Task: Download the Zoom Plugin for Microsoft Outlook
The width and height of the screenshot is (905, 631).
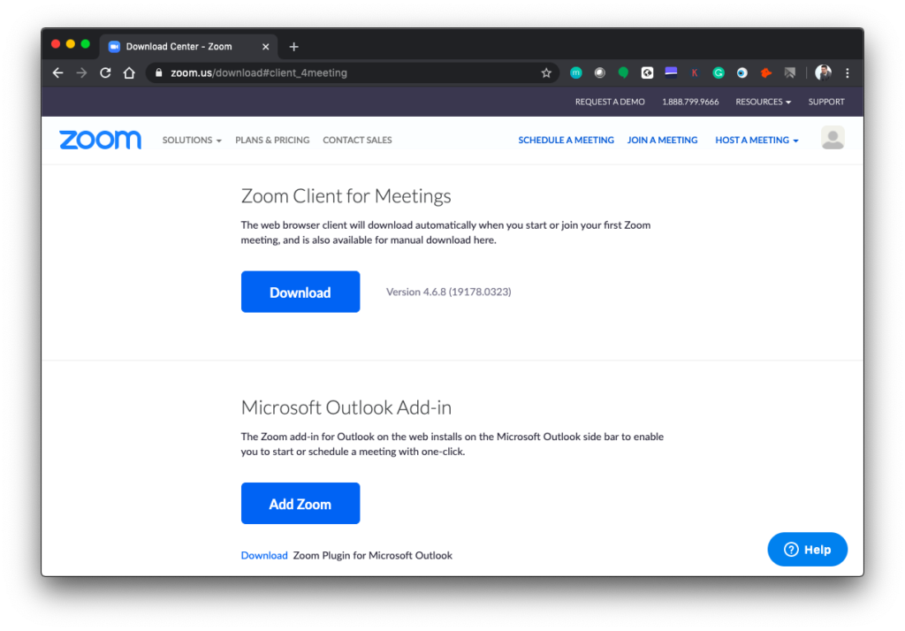Action: pos(264,556)
